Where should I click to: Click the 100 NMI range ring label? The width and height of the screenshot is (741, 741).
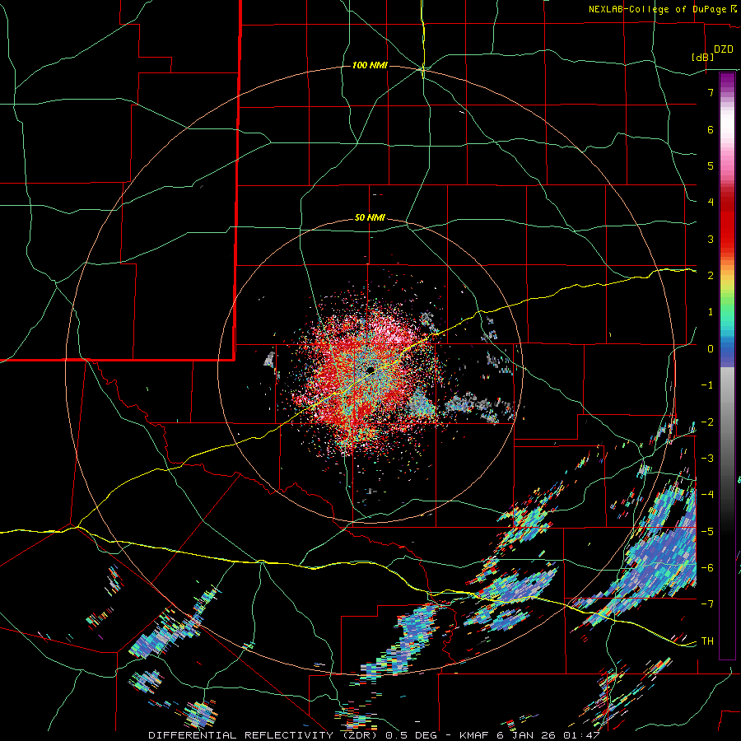coord(370,65)
